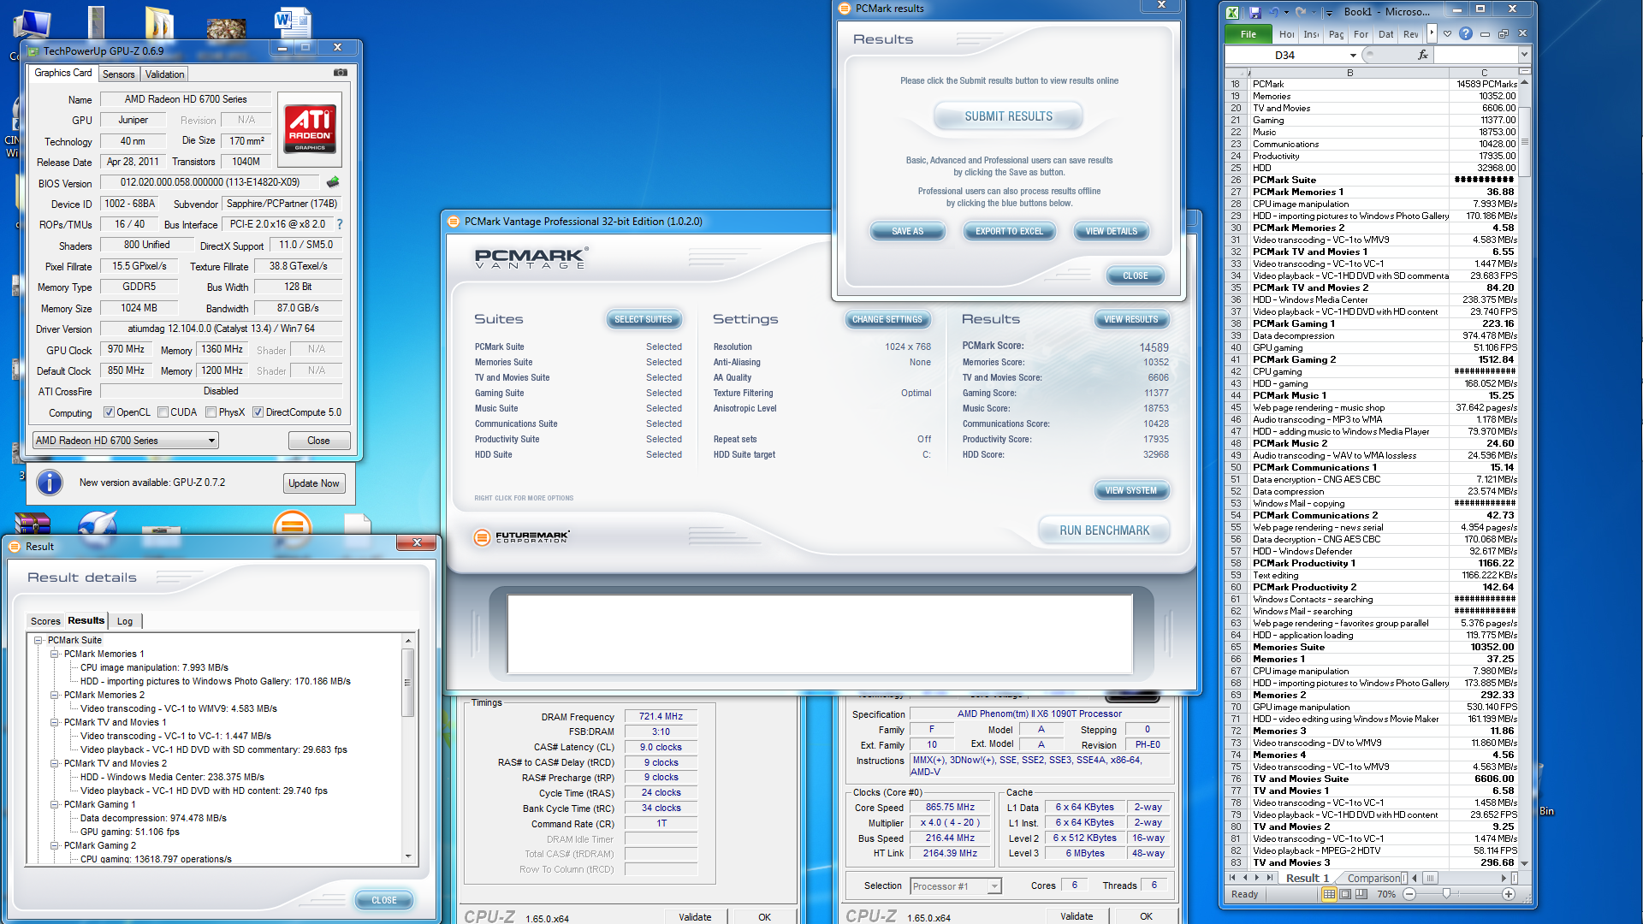Click the Excel zoom in plus icon

(1509, 894)
